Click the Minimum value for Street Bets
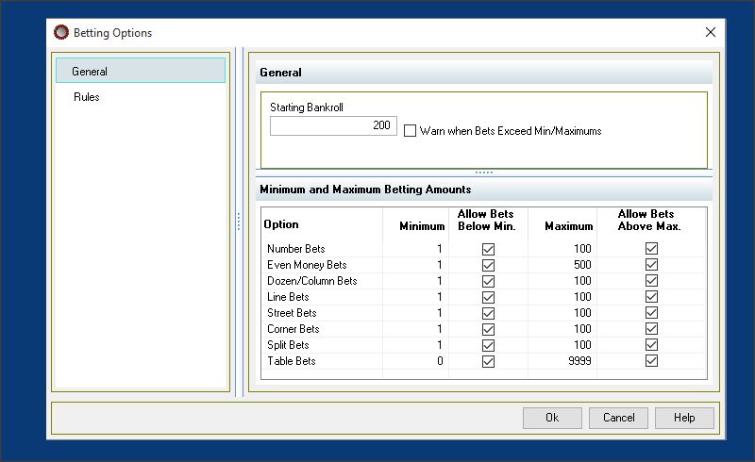This screenshot has height=462, width=755. click(x=439, y=313)
